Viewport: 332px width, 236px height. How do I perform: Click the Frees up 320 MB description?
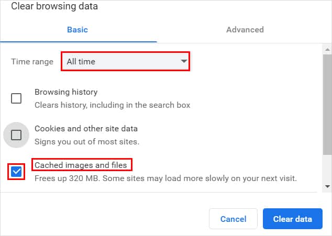tap(165, 178)
